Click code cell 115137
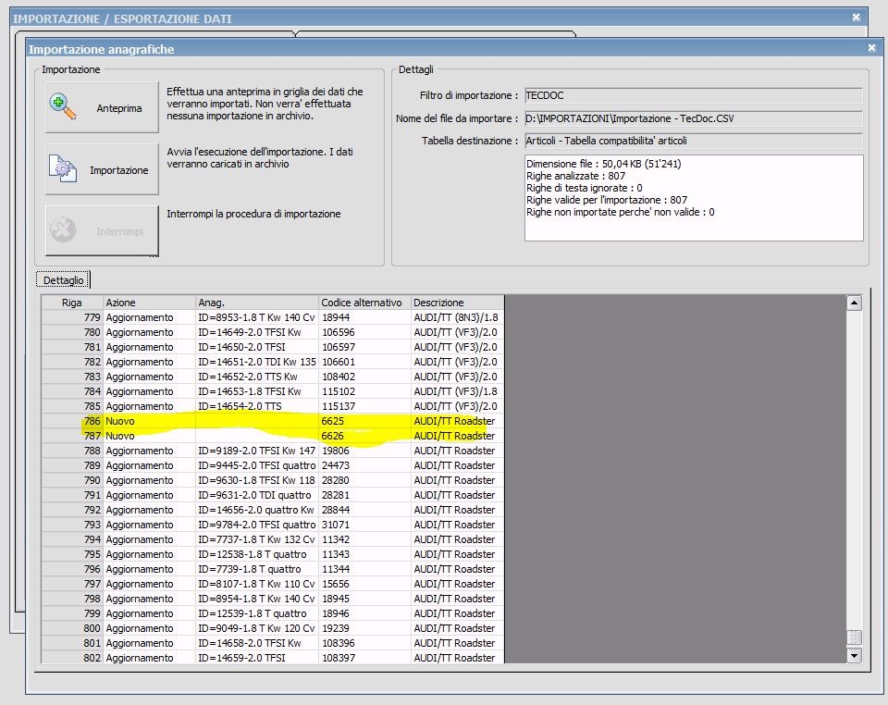Viewport: 888px width, 705px height. tap(364, 406)
